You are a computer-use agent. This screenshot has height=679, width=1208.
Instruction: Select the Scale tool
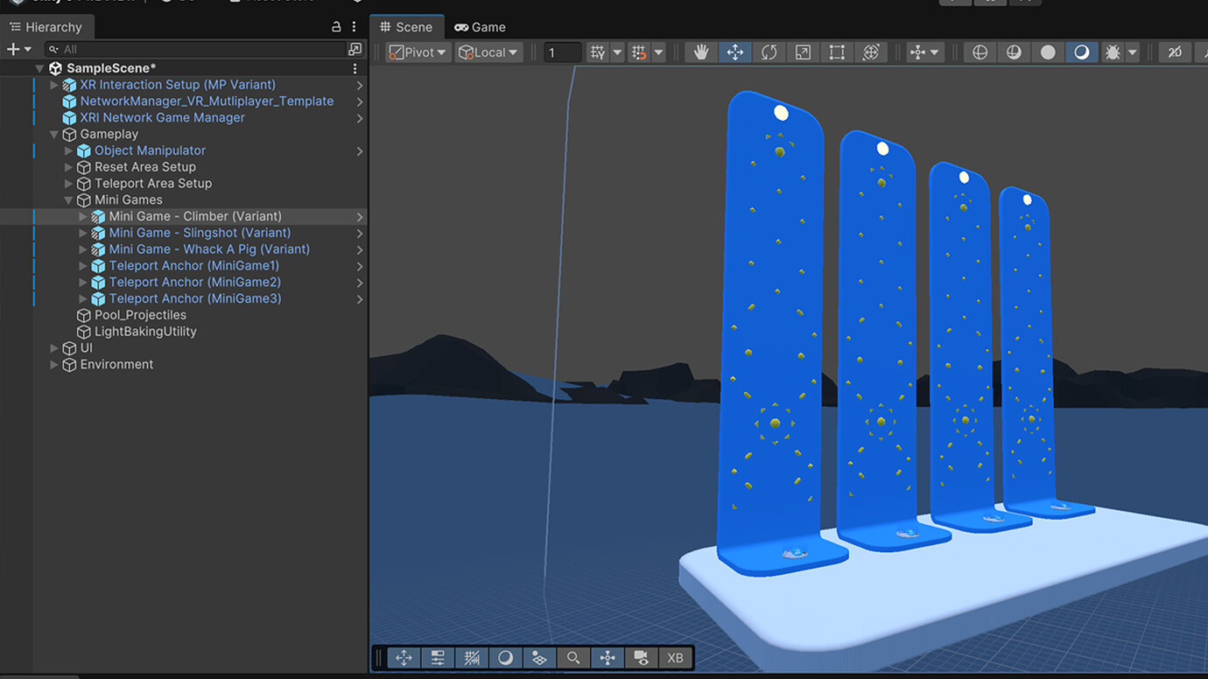coord(803,52)
